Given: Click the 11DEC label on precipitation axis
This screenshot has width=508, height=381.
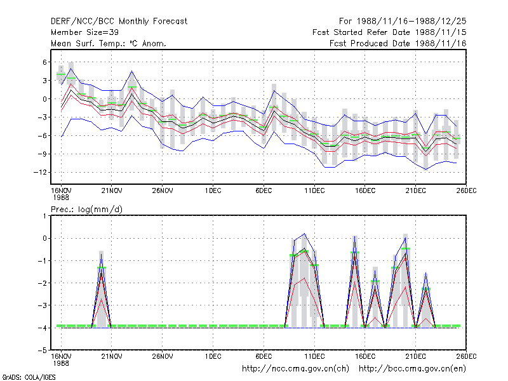Looking at the screenshot, I should (314, 357).
